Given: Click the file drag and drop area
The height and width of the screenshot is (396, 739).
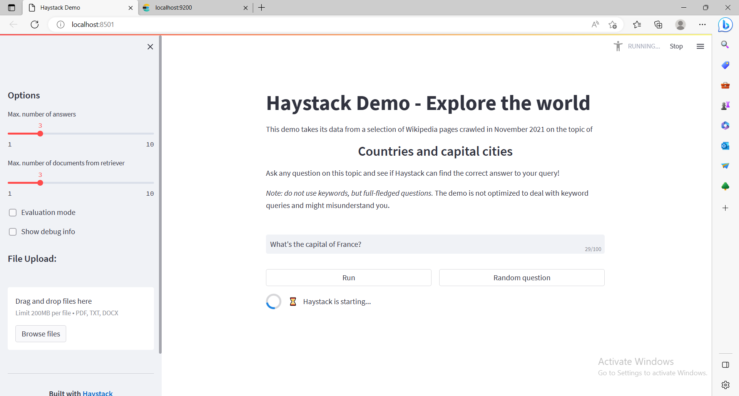Looking at the screenshot, I should (x=81, y=318).
